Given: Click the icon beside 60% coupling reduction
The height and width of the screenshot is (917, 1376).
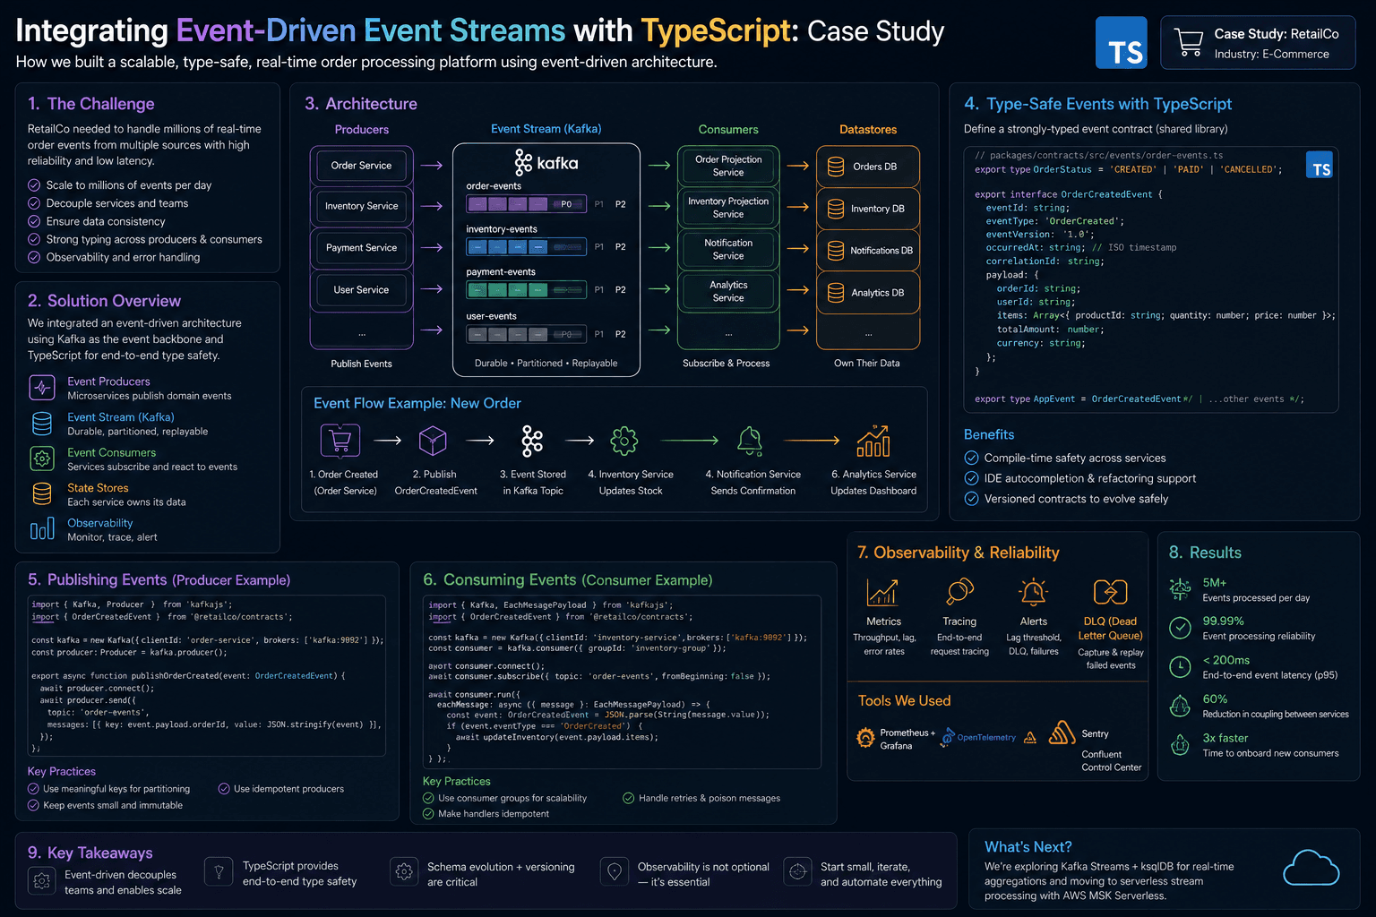Looking at the screenshot, I should point(1181,706).
